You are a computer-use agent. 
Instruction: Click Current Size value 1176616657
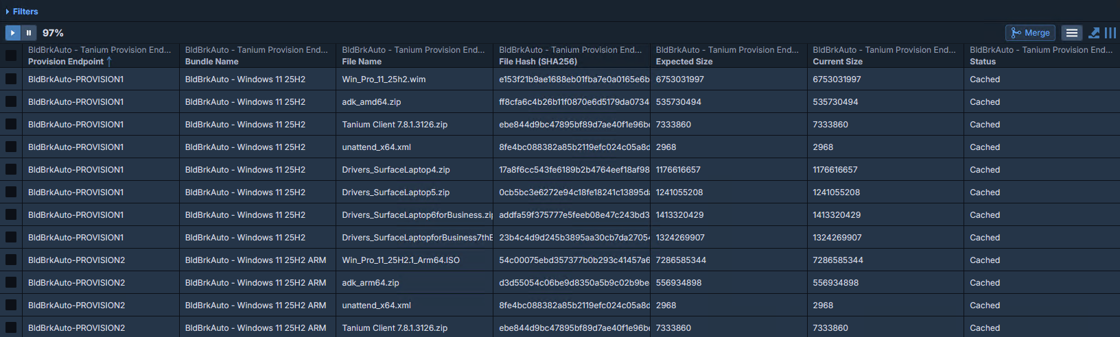click(x=835, y=170)
